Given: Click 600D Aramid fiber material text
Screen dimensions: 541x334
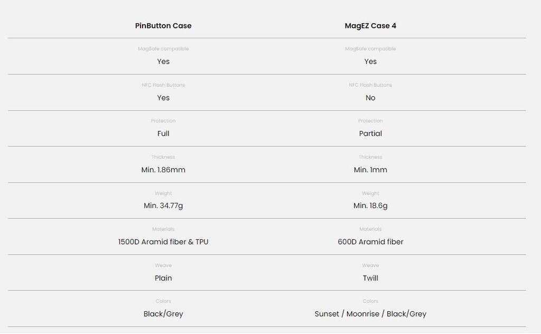Looking at the screenshot, I should pyautogui.click(x=370, y=242).
